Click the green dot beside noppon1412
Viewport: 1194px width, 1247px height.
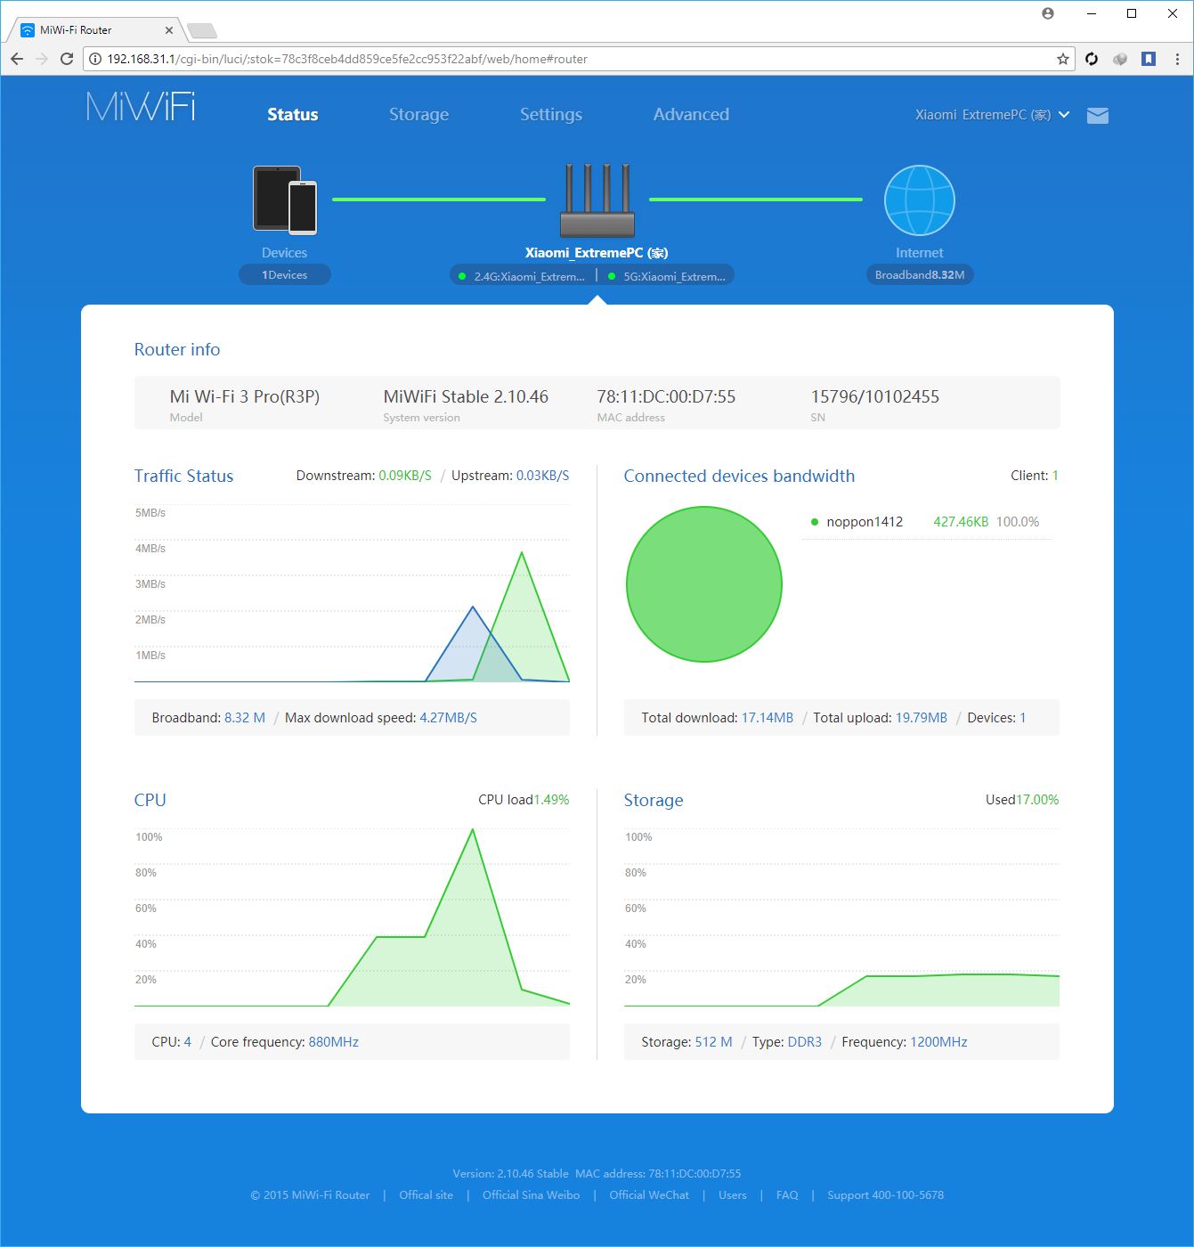tap(814, 522)
